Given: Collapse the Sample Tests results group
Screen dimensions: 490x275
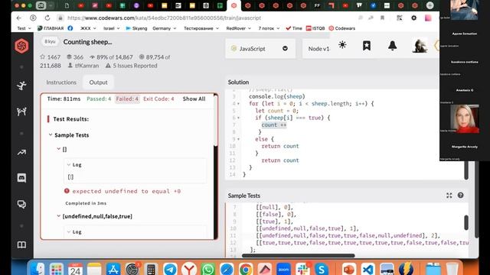Looking at the screenshot, I should (x=51, y=135).
